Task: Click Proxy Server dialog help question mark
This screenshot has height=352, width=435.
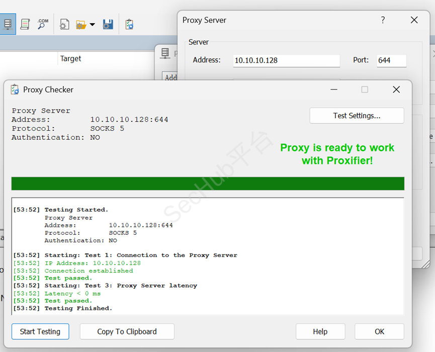Action: tap(383, 20)
